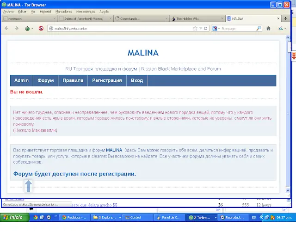Click the 04:37 p.m. clock
Viewport: 296px width, 231px height.
click(x=284, y=218)
